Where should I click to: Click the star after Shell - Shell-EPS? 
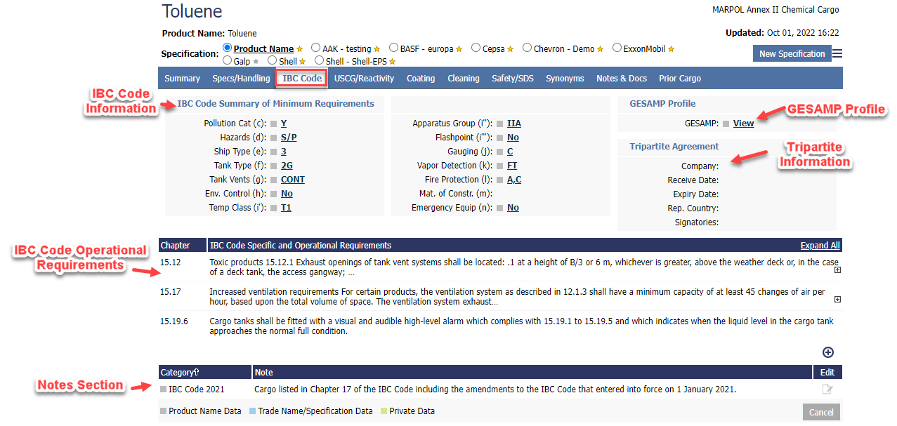point(393,62)
